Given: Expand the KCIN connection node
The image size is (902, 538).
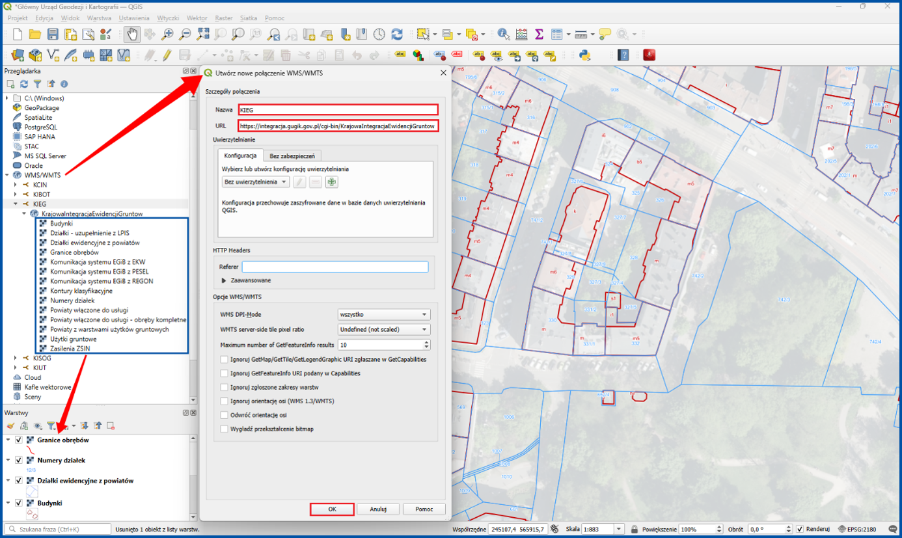Looking at the screenshot, I should [x=16, y=185].
